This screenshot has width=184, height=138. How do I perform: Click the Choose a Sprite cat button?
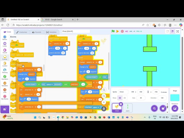163,108
